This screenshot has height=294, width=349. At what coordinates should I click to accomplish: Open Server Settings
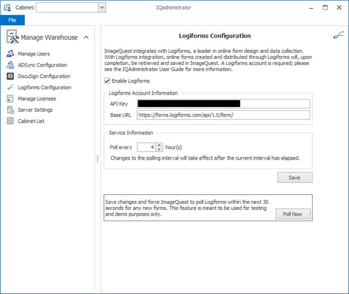35,110
